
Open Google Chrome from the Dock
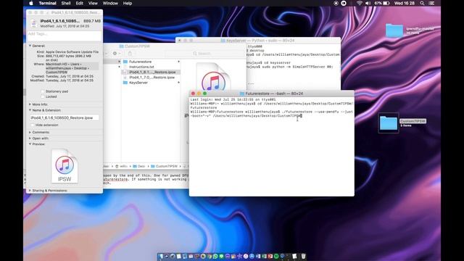coord(210,256)
